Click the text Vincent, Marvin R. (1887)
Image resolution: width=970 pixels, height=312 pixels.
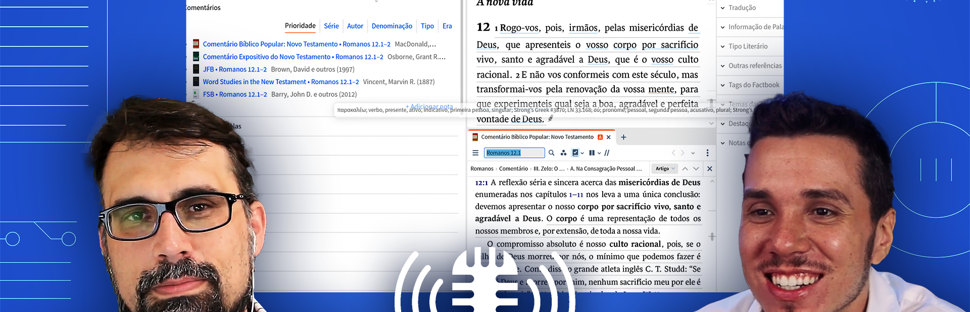(x=399, y=82)
